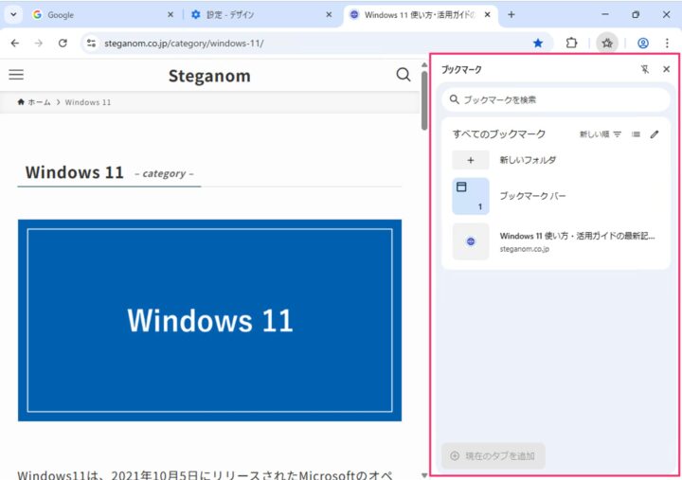Viewport: 682px width, 480px height.
Task: Open the Steganom hamburger menu
Action: coord(16,75)
